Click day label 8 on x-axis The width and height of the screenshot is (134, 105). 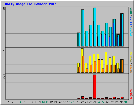36,102
